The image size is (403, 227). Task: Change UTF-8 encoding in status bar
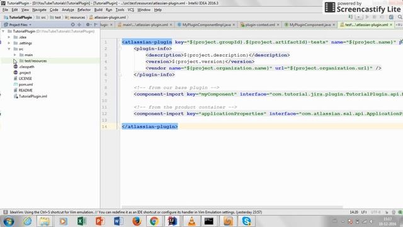click(x=375, y=212)
